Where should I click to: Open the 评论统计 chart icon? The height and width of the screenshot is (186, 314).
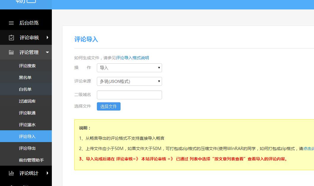click(x=11, y=173)
